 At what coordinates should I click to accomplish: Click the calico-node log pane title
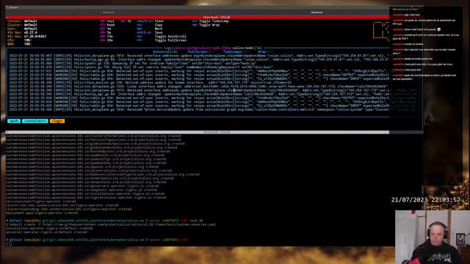213,48
